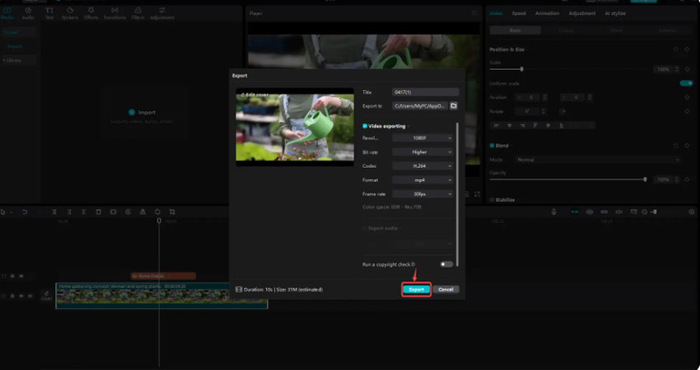
Task: Open the Text tool icon
Action: (x=51, y=12)
